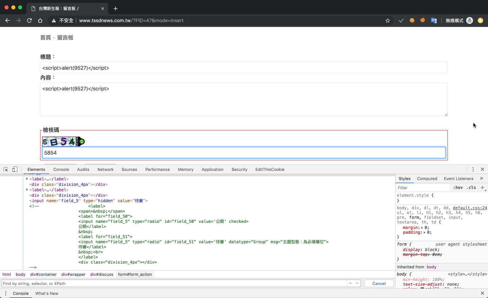The image size is (488, 298).
Task: Close the 台灣新生報 tab
Action: (103, 8)
